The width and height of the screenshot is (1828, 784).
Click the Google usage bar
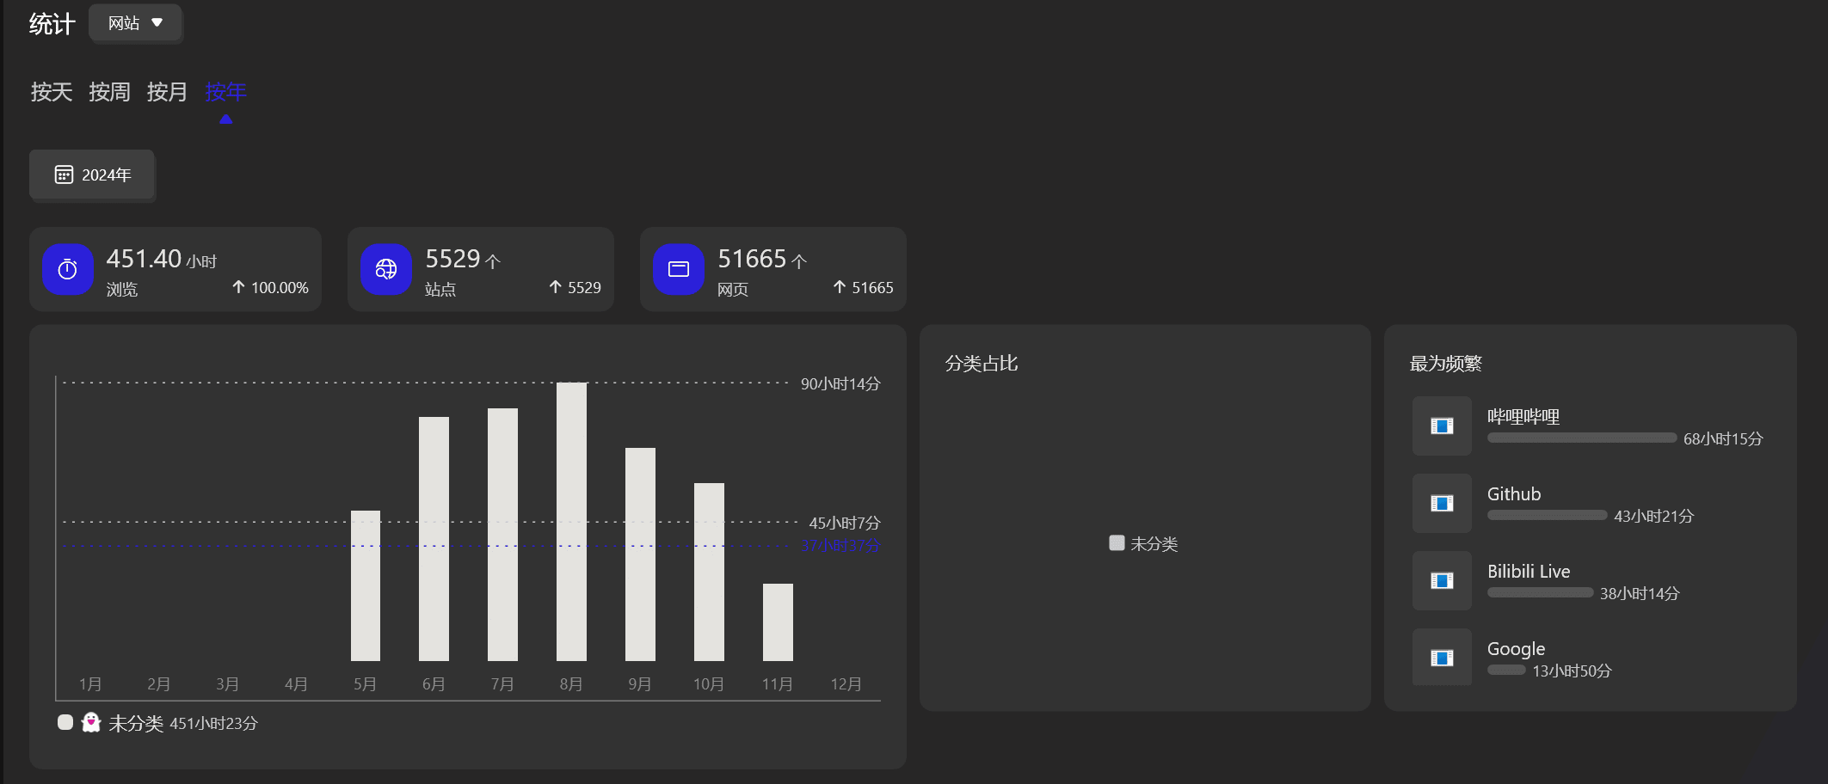point(1506,670)
